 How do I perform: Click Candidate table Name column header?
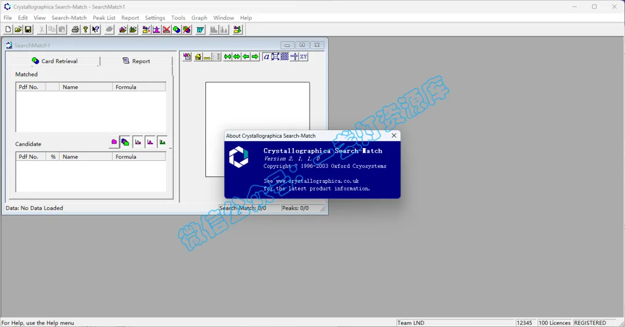pos(86,157)
